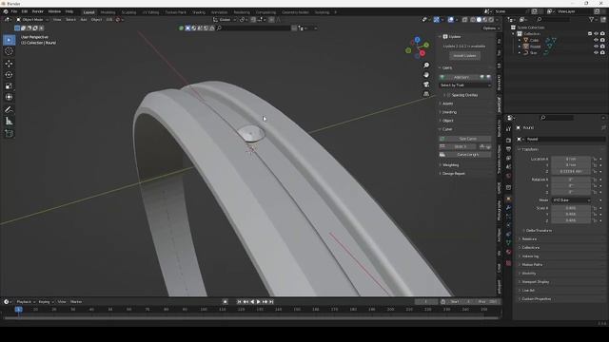This screenshot has height=342, width=609.
Task: Click the current frame marker in timeline
Action: (18, 310)
